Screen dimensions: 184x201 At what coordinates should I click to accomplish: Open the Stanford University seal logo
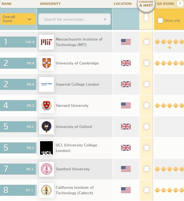pos(46,169)
